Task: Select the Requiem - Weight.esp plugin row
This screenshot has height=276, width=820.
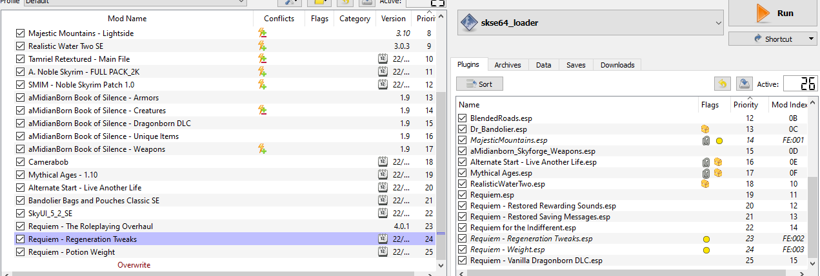Action: pos(632,250)
